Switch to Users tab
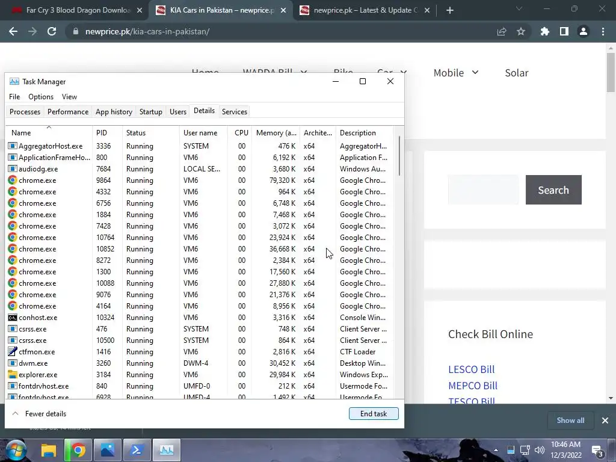The height and width of the screenshot is (462, 616). coord(178,111)
